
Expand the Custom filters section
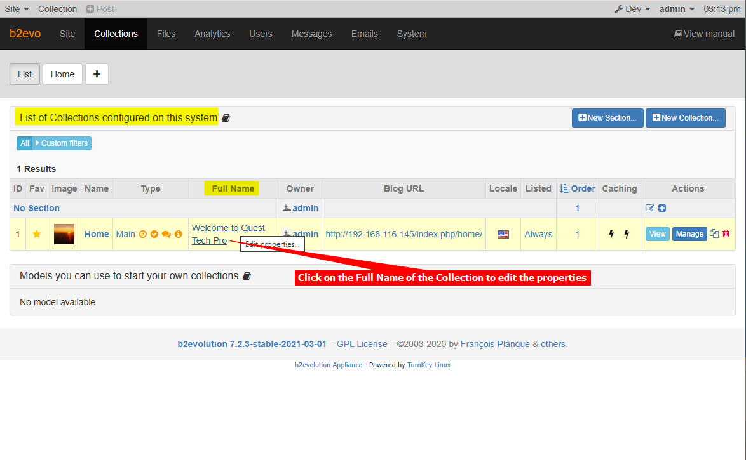pyautogui.click(x=62, y=143)
